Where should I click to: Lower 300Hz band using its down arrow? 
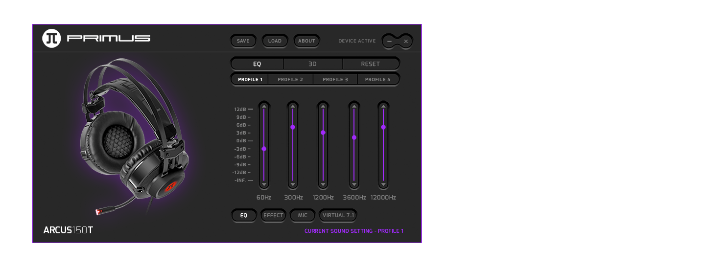point(293,185)
